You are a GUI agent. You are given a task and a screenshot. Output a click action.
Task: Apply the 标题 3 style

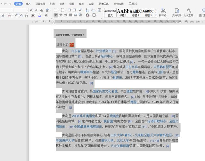(x=148, y=13)
